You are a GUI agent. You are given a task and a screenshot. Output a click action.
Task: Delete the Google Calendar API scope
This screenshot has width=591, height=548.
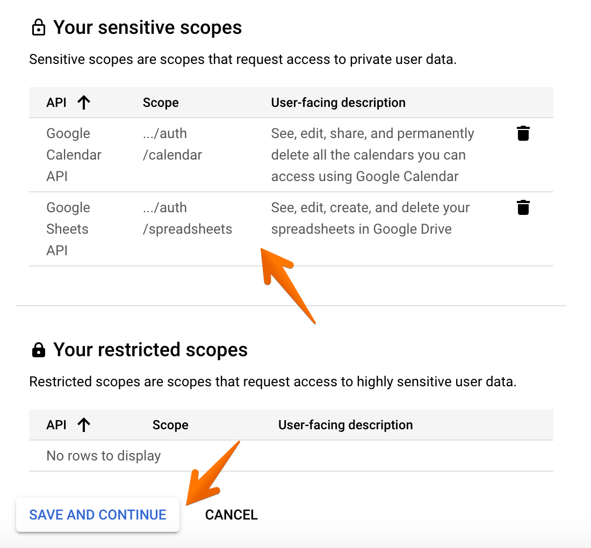pos(523,133)
